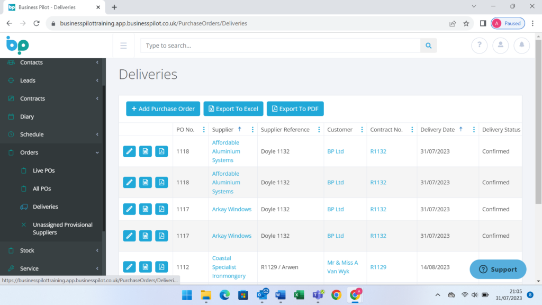Click the Export To Excel button

(233, 109)
